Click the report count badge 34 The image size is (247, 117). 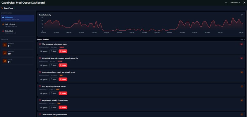pyautogui.click(x=241, y=44)
